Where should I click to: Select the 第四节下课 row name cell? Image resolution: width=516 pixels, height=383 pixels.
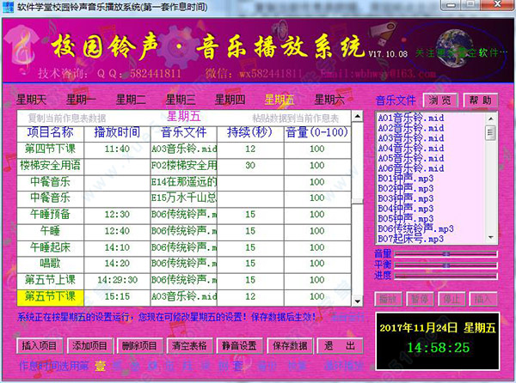(x=51, y=149)
